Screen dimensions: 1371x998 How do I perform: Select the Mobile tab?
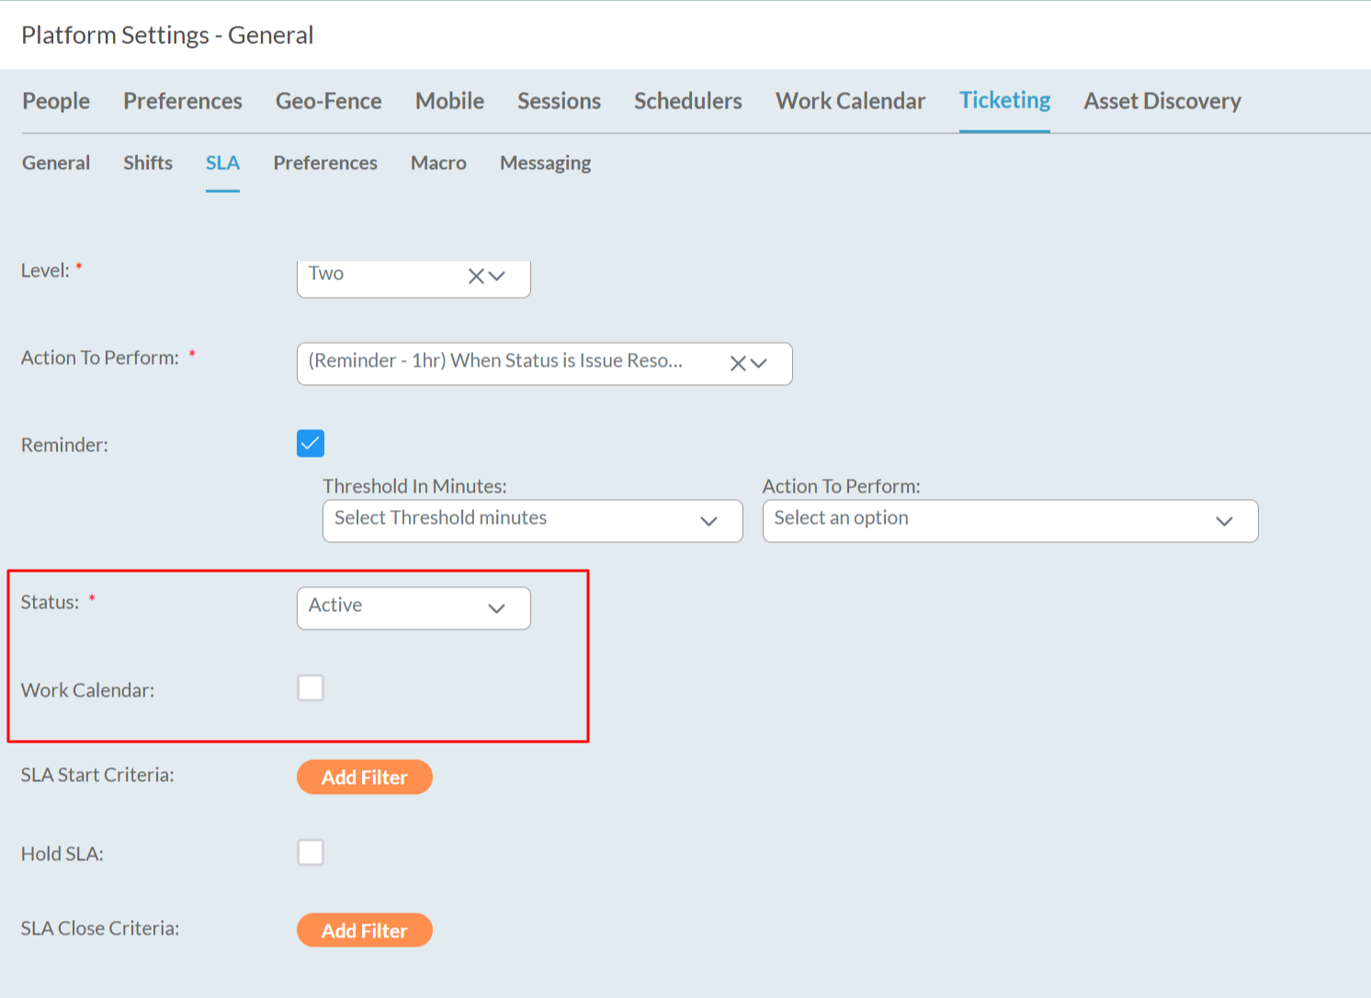pyautogui.click(x=449, y=101)
